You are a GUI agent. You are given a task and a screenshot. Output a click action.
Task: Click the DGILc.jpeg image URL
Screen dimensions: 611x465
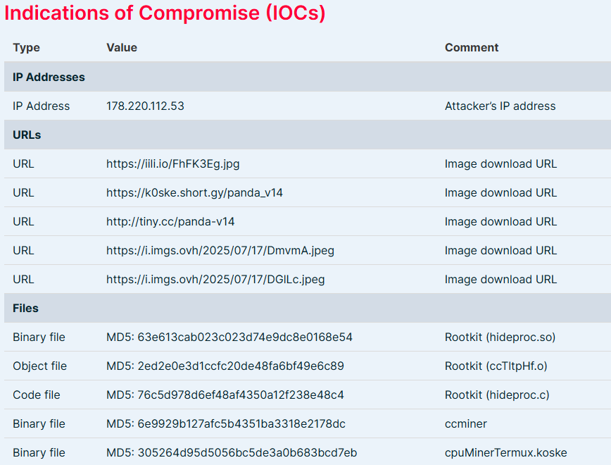215,279
